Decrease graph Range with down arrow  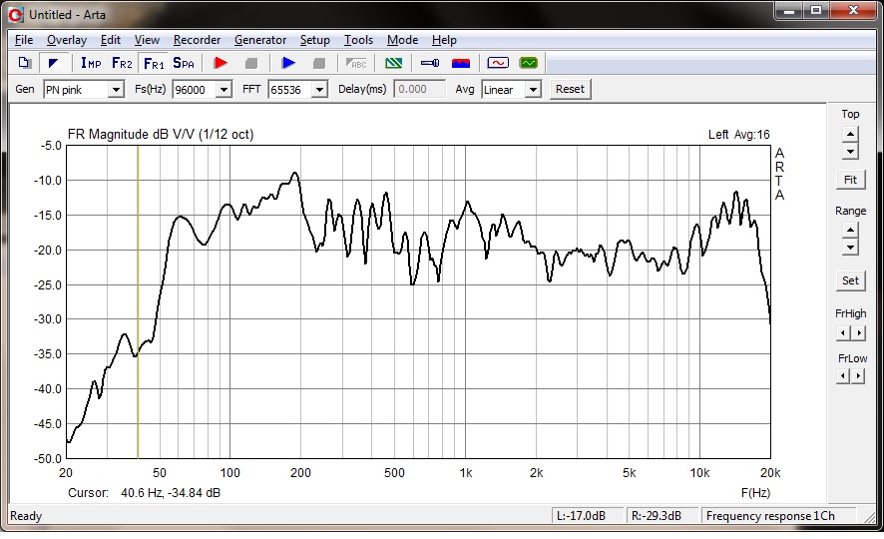coord(850,247)
